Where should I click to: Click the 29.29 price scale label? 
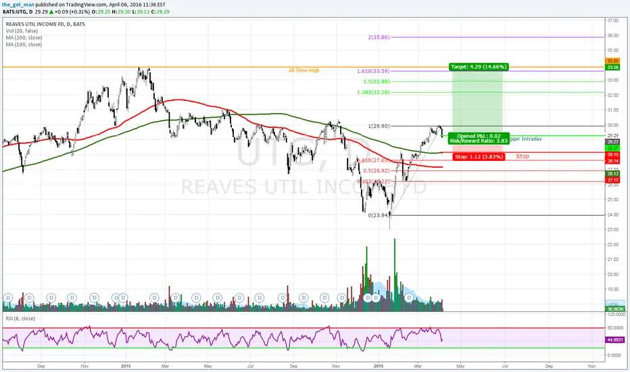612,135
